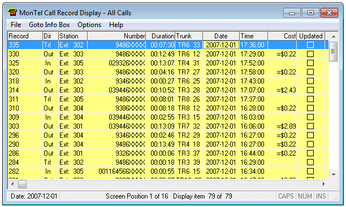This screenshot has width=346, height=207.
Task: Click Trl direction of record 311
Action: coord(47,99)
